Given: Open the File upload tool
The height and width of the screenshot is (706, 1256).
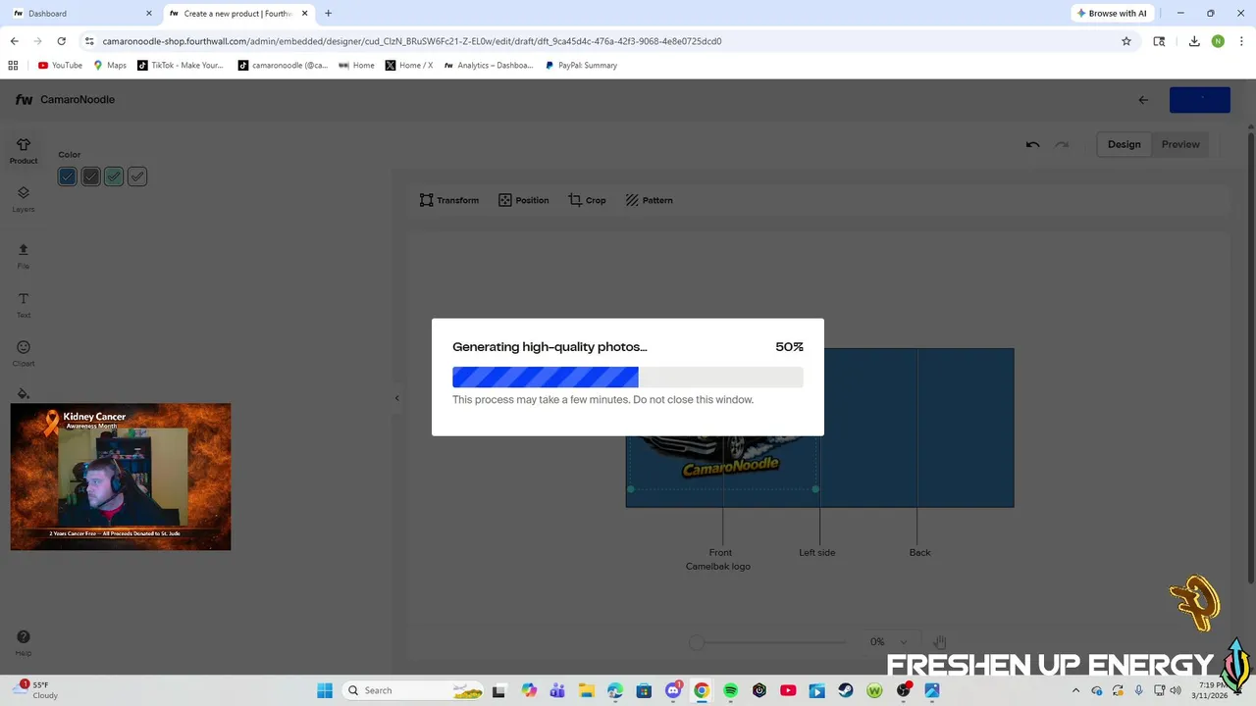Looking at the screenshot, I should pyautogui.click(x=24, y=256).
